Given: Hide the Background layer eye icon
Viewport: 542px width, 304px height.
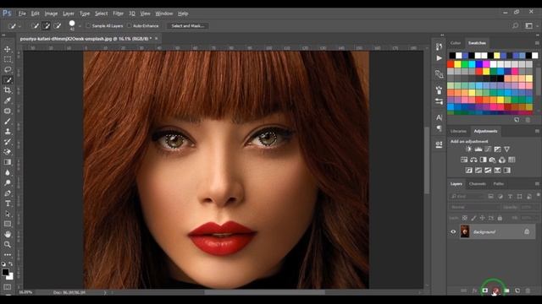Looking at the screenshot, I should coord(453,231).
